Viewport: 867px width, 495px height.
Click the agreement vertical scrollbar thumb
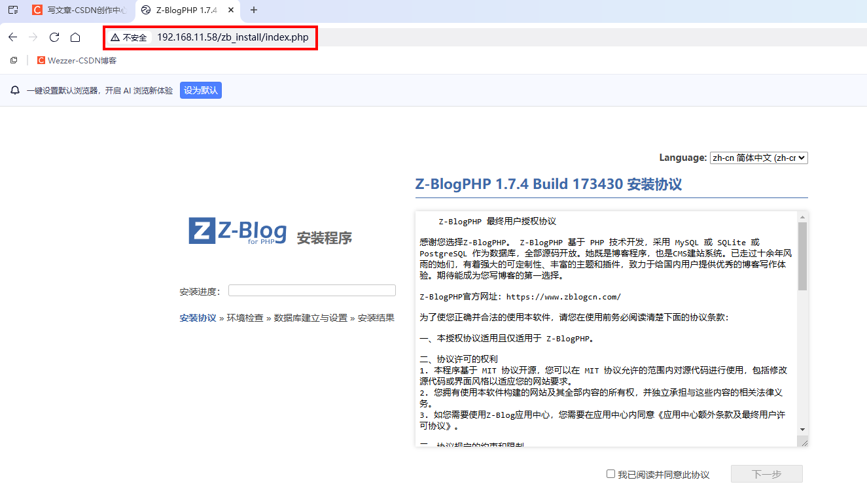pos(803,256)
